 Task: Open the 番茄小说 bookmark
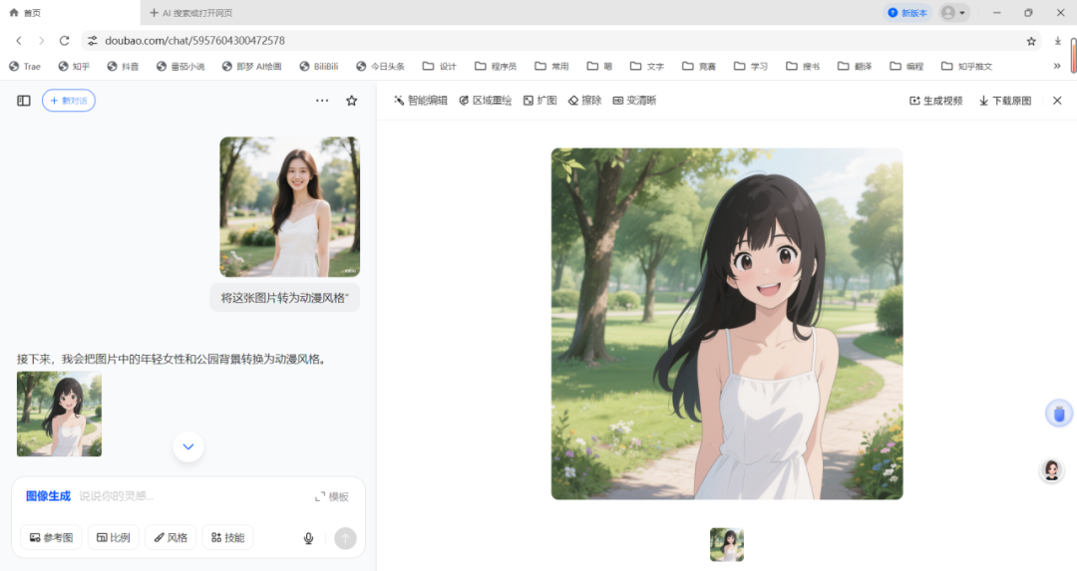[x=180, y=66]
